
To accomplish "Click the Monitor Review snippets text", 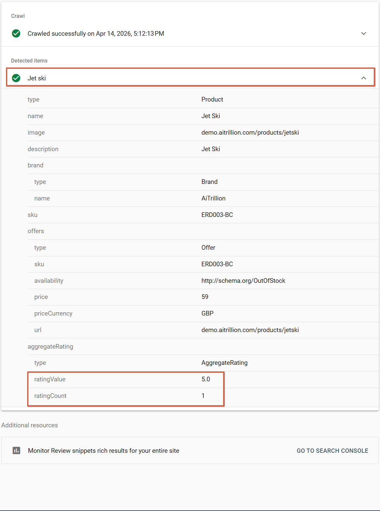I will point(103,450).
